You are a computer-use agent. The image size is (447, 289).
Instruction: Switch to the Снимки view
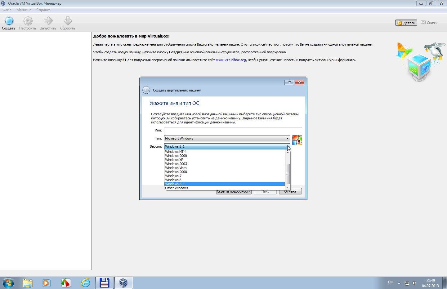tap(430, 23)
